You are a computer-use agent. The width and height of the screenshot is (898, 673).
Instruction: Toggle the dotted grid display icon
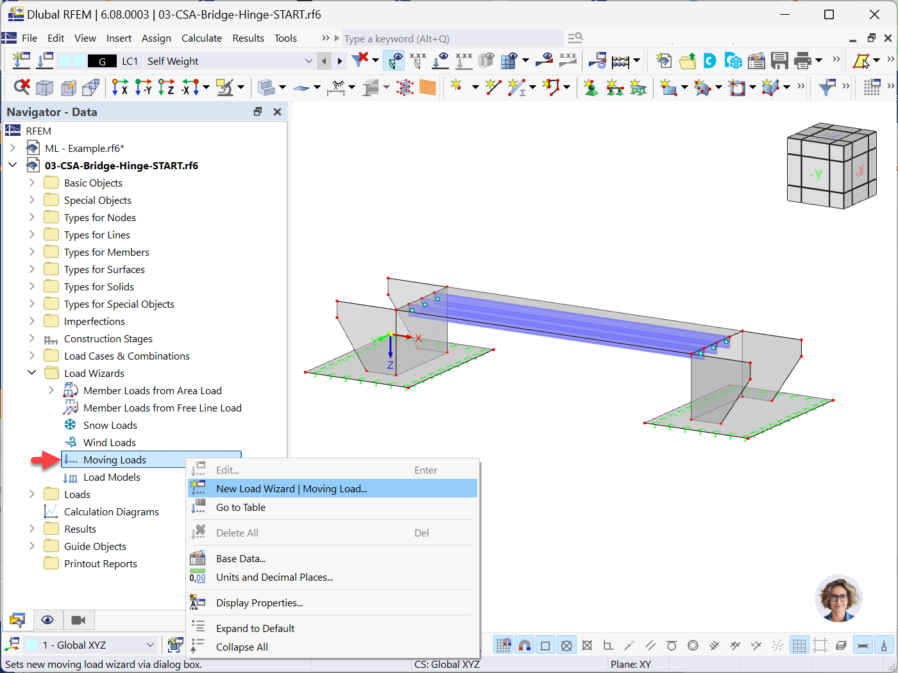(799, 645)
